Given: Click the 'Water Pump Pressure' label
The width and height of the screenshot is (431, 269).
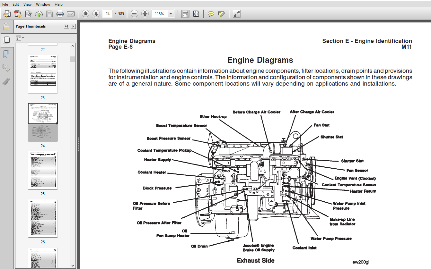Looking at the screenshot, I should (x=331, y=239).
